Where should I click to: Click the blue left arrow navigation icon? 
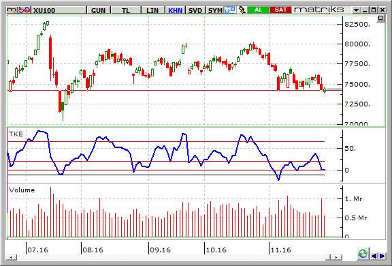(x=374, y=256)
